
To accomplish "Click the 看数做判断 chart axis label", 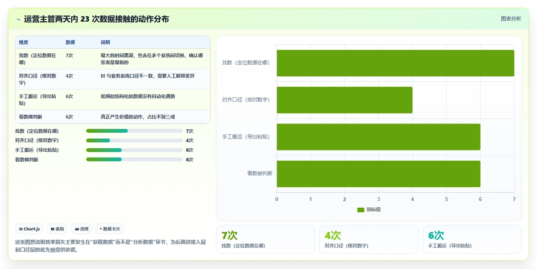I will [260, 173].
